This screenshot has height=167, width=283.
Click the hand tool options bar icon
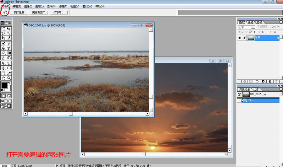click(5, 13)
